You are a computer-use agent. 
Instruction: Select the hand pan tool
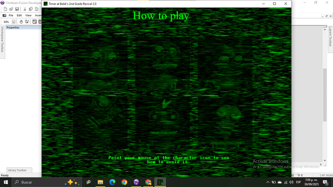click(x=21, y=22)
